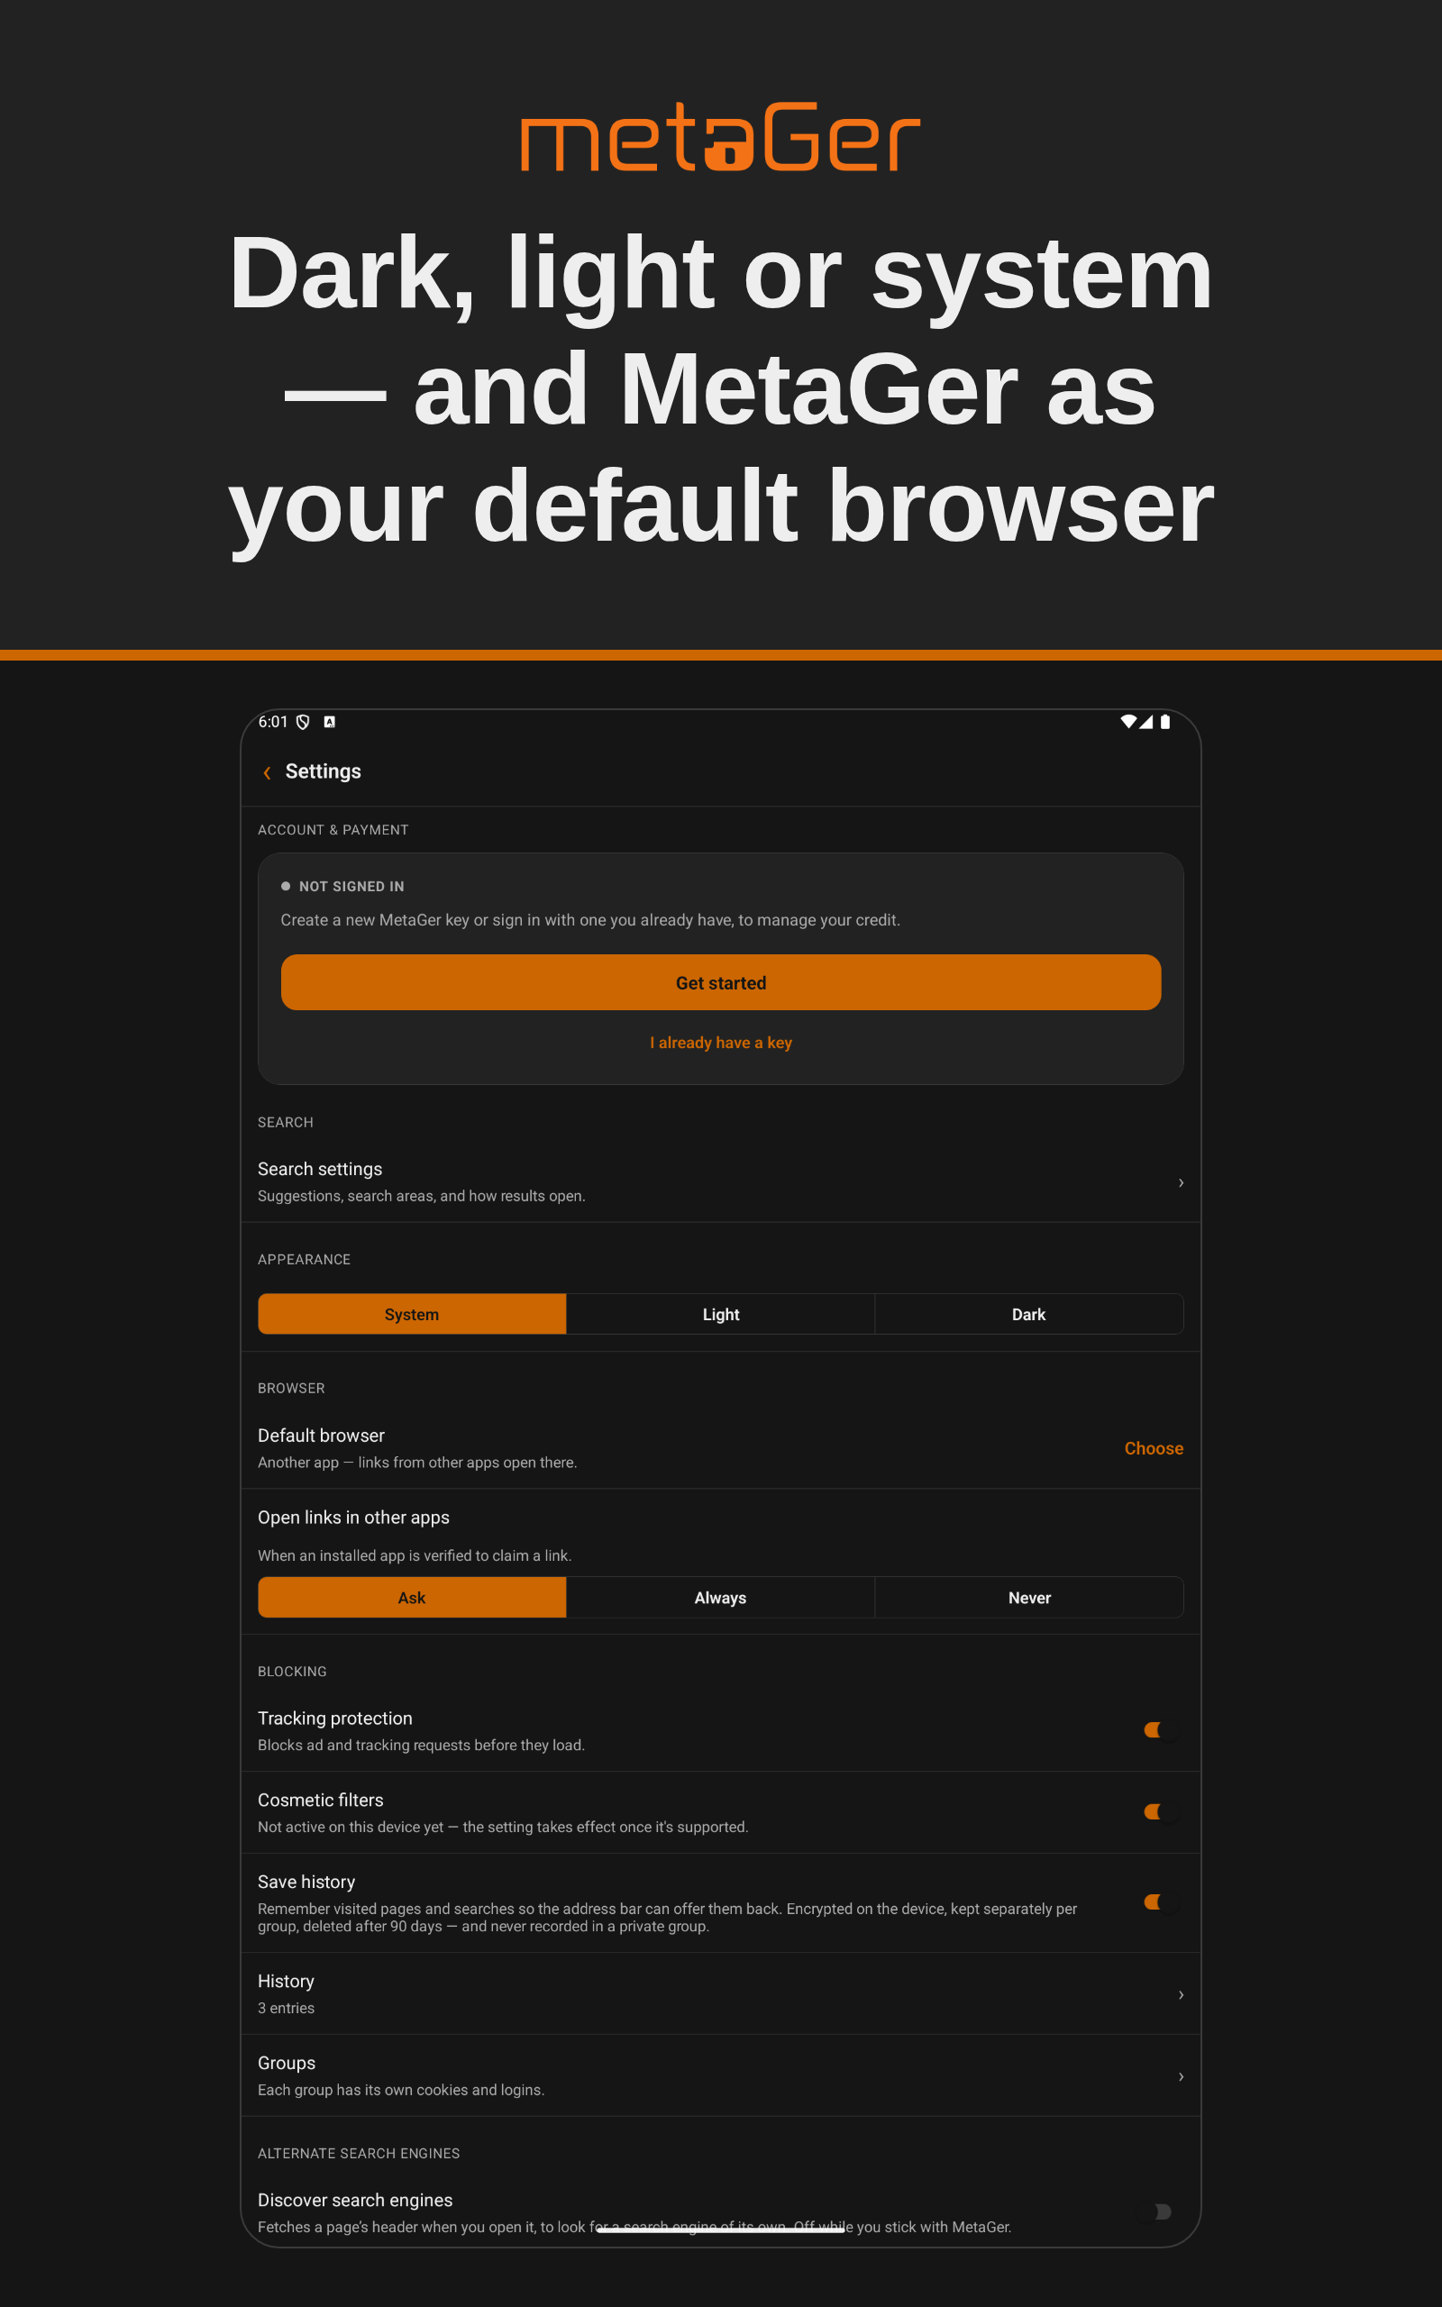Click the MetaGer logo at the top

coord(721,136)
